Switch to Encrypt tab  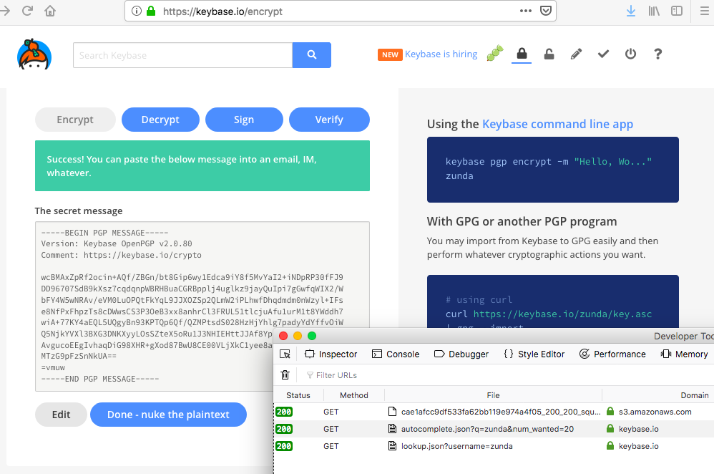75,120
